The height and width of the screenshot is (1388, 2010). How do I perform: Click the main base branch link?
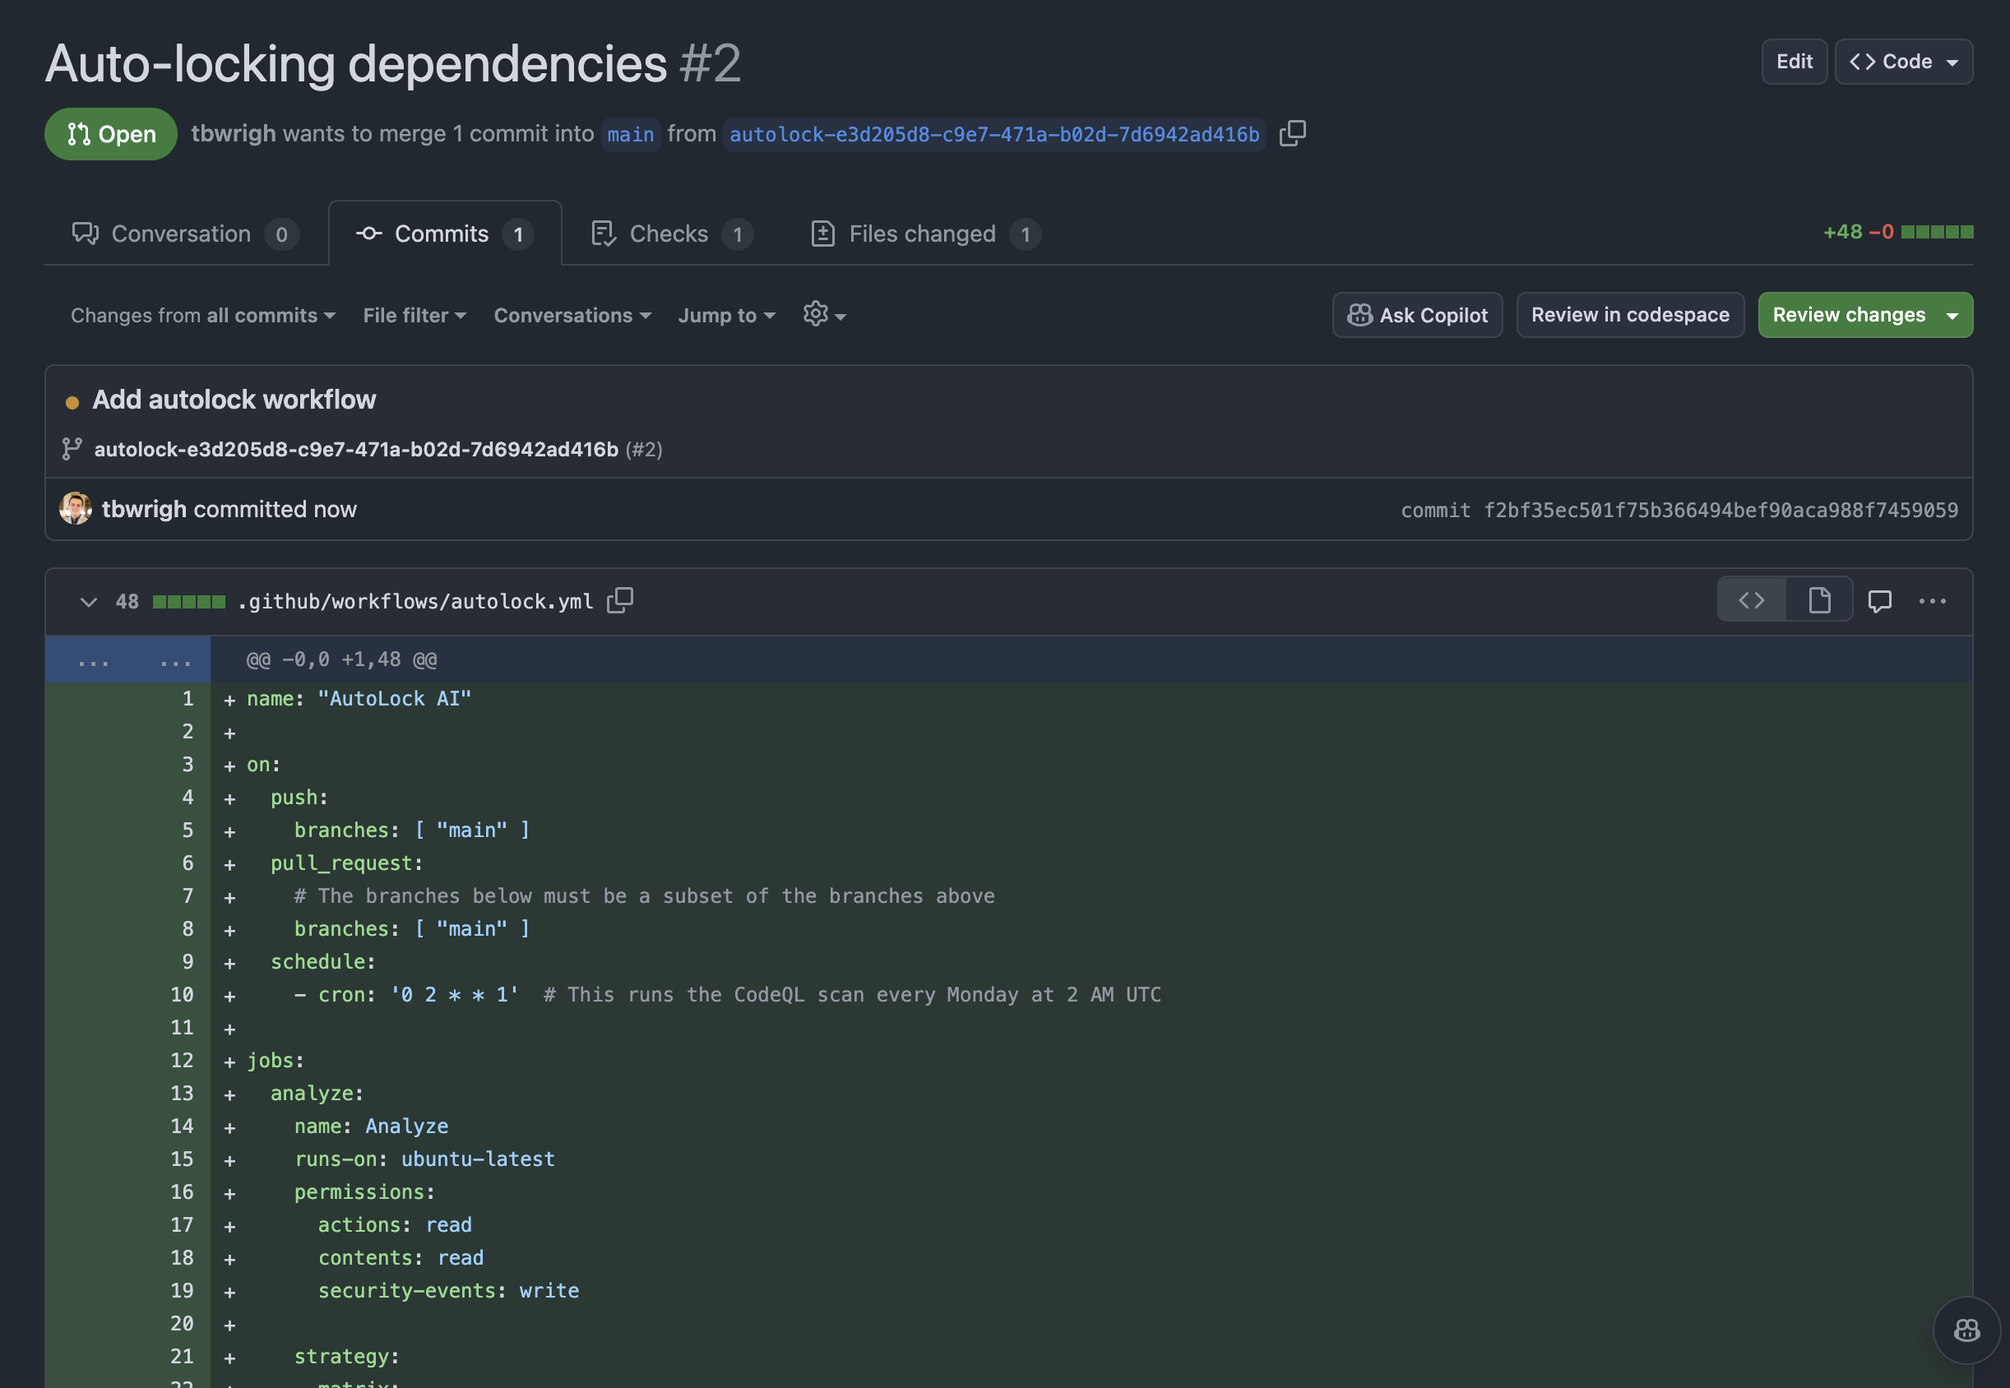coord(630,134)
